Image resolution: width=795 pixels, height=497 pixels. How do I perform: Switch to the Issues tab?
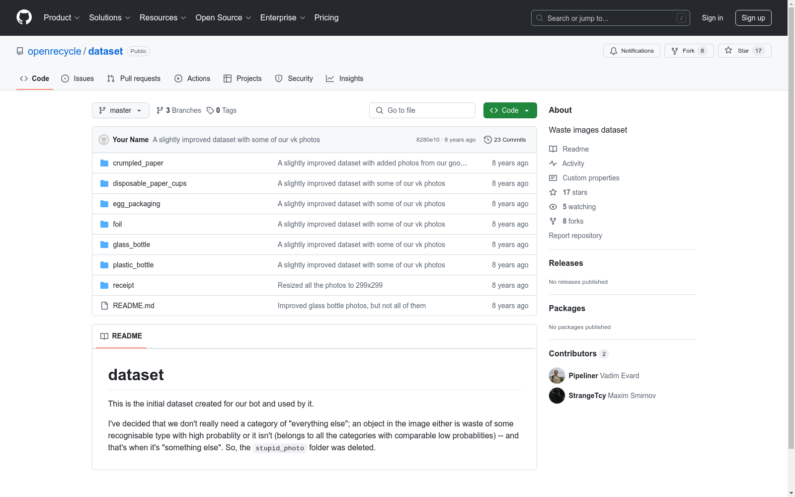coord(78,79)
